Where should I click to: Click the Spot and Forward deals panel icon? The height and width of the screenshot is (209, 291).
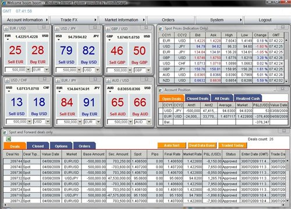click(5, 132)
